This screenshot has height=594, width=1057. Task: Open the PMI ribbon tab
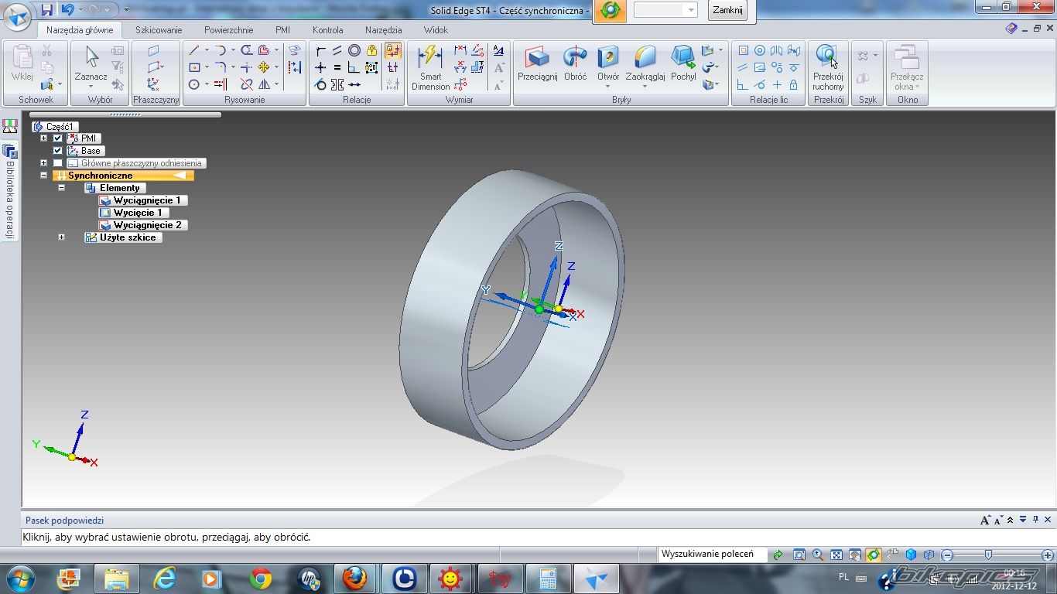click(x=283, y=30)
